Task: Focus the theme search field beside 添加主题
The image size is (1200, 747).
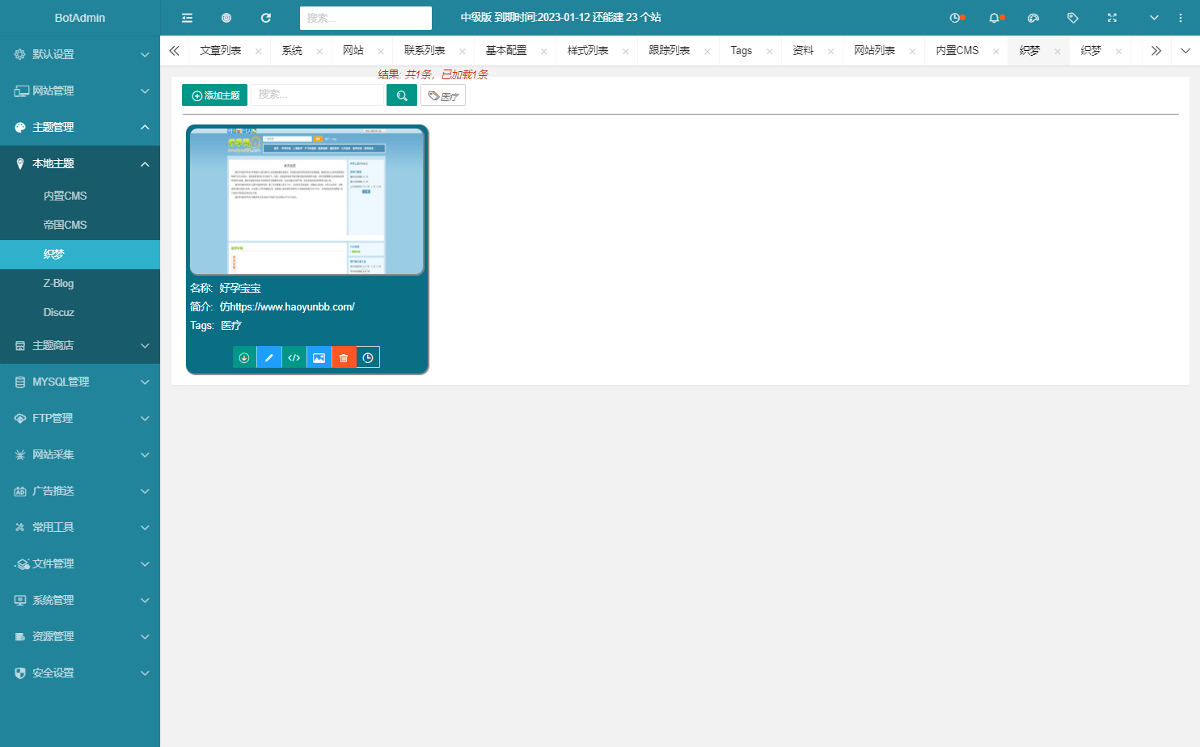Action: (317, 95)
